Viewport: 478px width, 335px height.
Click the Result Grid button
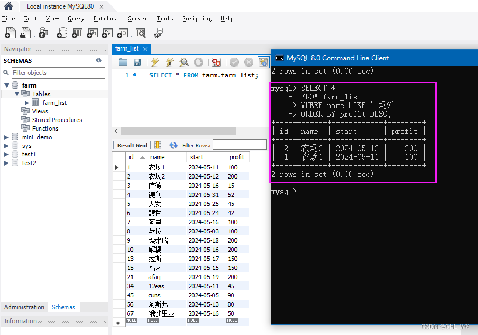point(133,145)
